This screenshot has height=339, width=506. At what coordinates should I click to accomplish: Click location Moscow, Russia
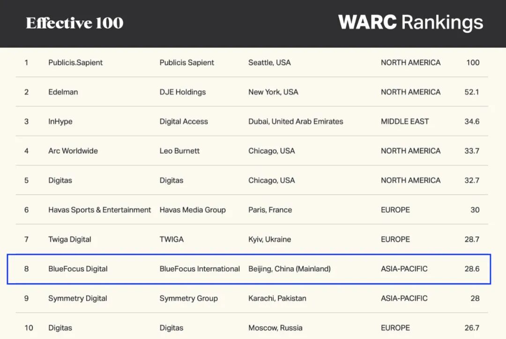click(x=275, y=328)
